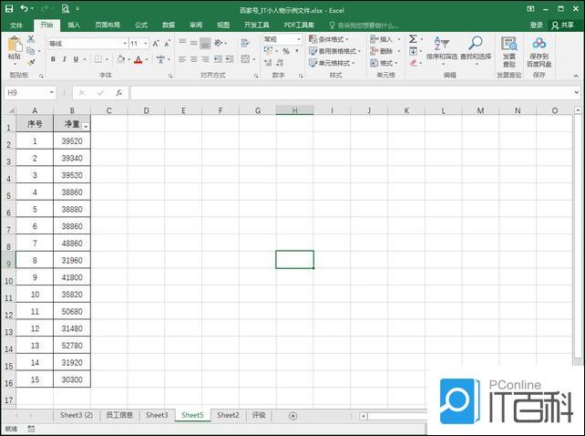Open Cell Styles menu

(x=332, y=63)
